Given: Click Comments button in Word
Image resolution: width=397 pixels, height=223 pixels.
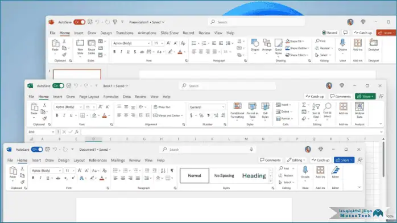Looking at the screenshot, I should coord(270,160).
